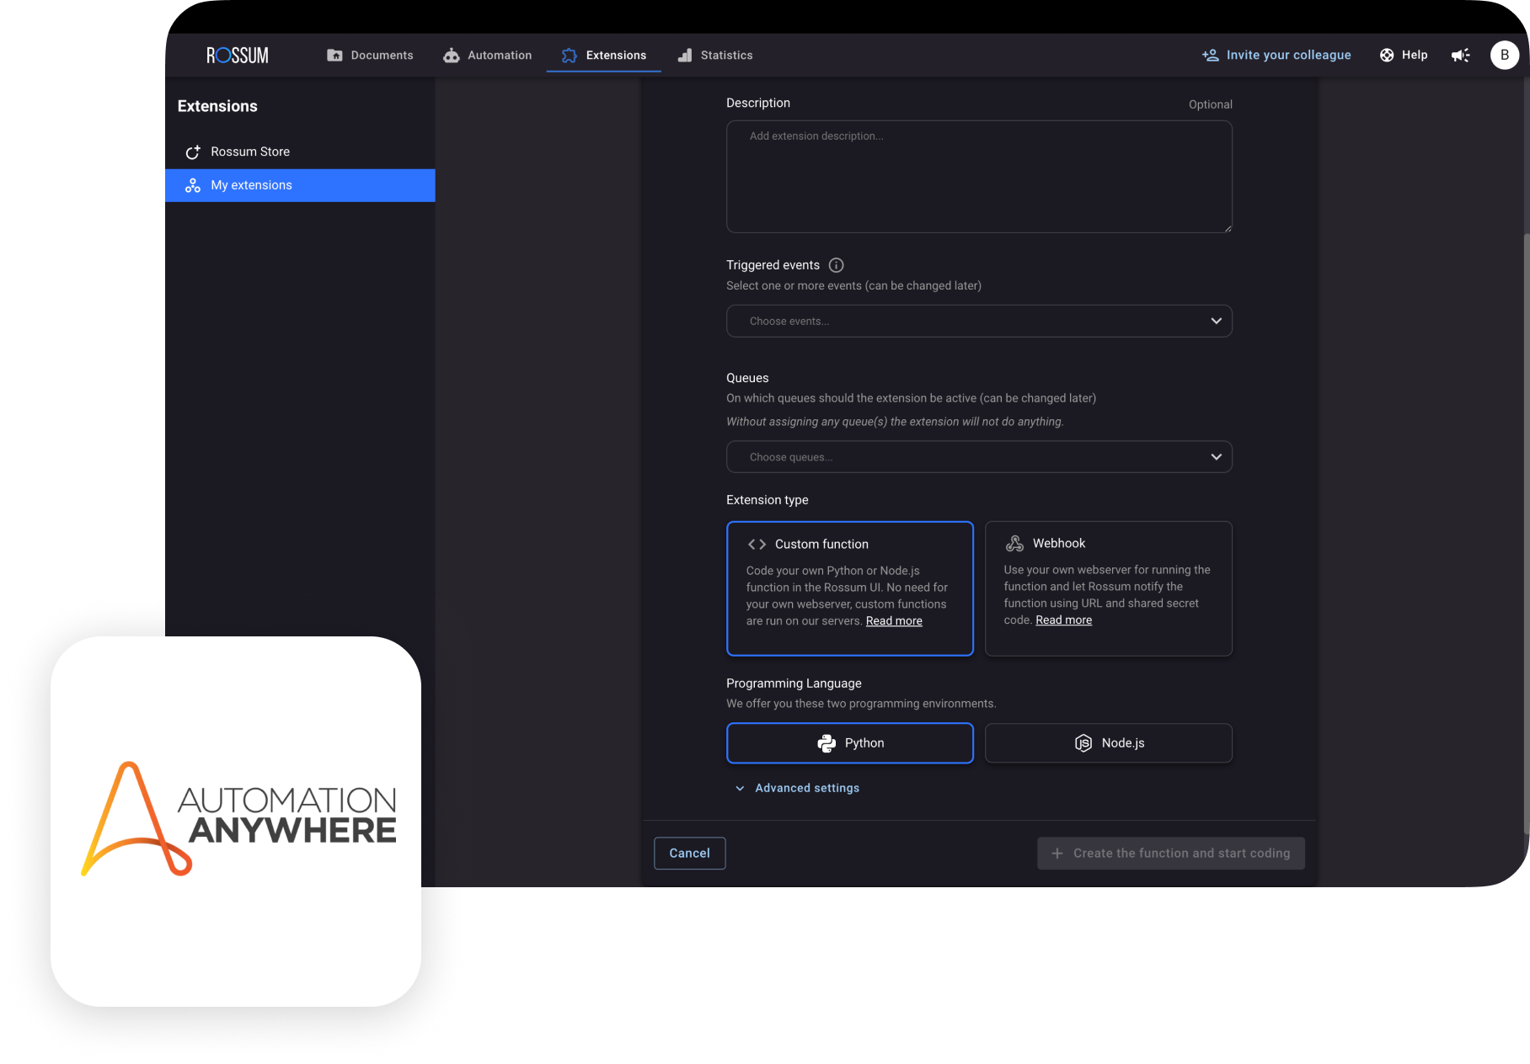
Task: Select My extensions in sidebar
Action: 300,185
